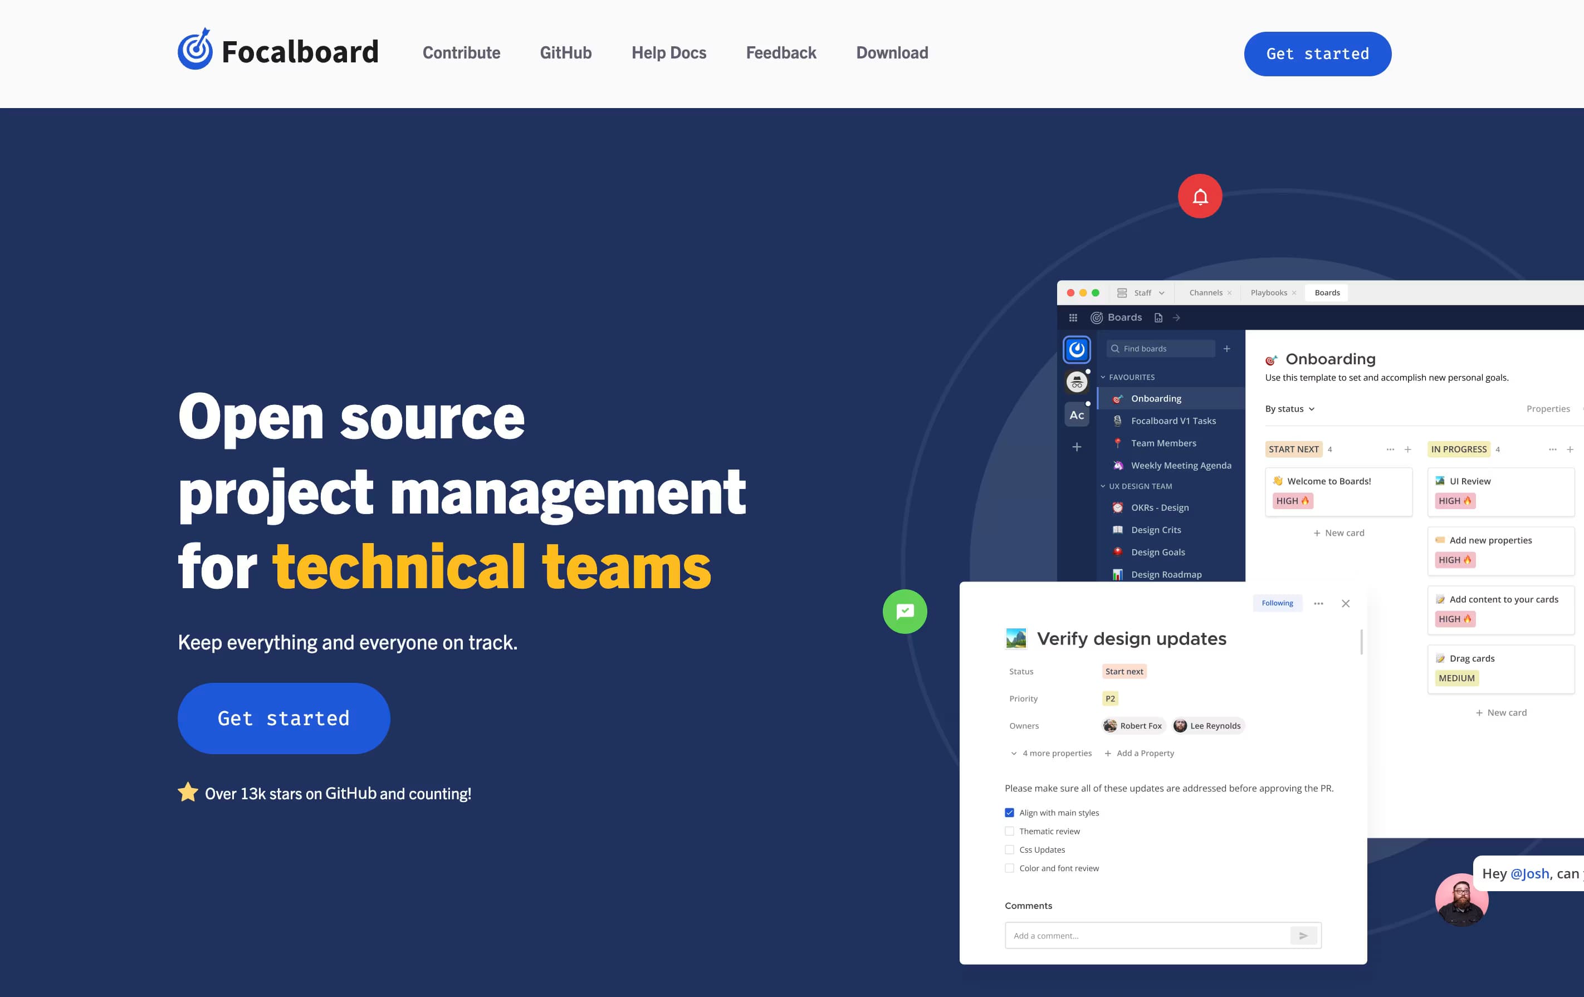Click the send comment arrow icon

point(1304,935)
